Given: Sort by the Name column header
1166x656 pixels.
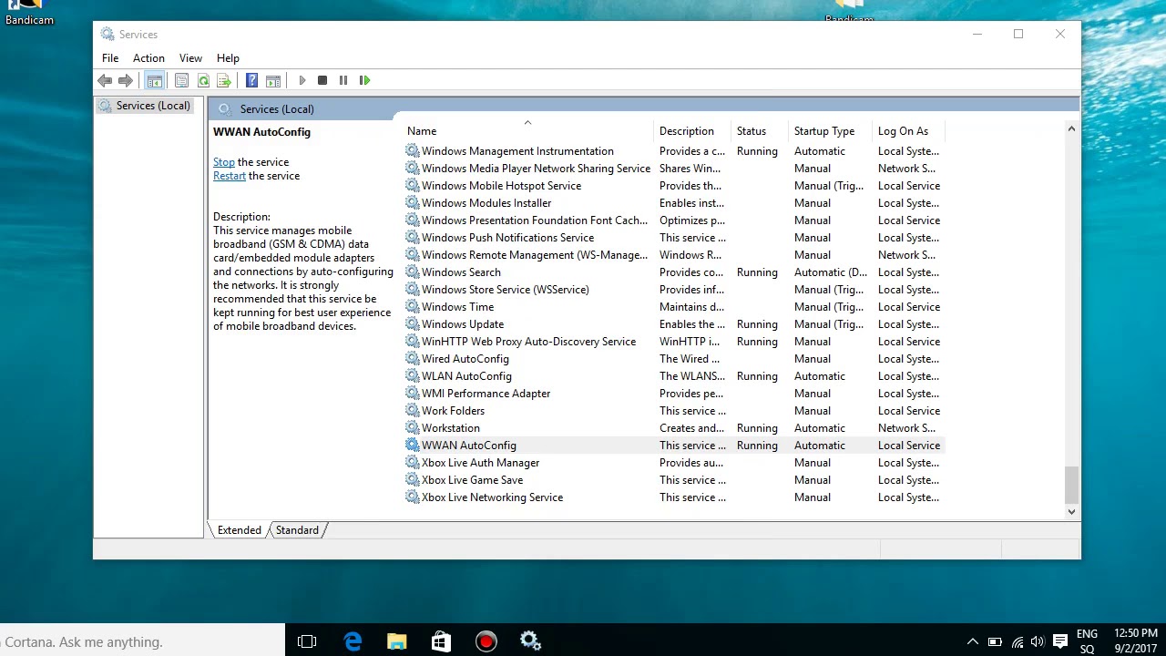Looking at the screenshot, I should [x=528, y=131].
